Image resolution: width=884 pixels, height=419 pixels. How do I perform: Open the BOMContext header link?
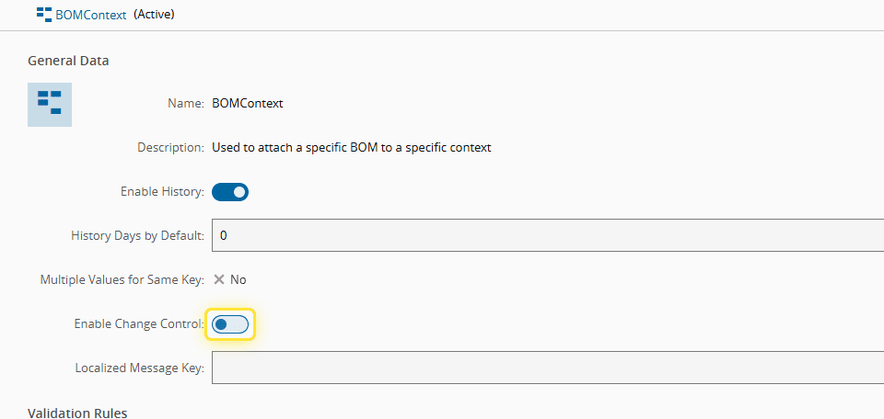tap(91, 15)
